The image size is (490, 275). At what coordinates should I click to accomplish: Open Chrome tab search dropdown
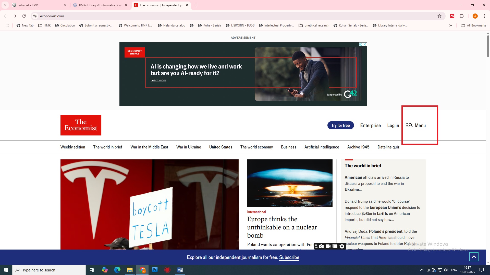(5, 5)
